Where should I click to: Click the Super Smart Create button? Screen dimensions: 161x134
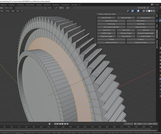point(111,21)
